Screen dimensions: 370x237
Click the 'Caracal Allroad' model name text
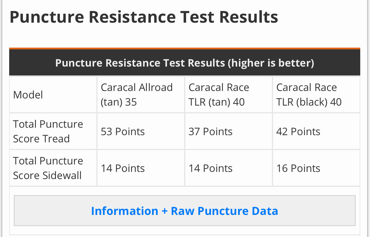point(137,87)
